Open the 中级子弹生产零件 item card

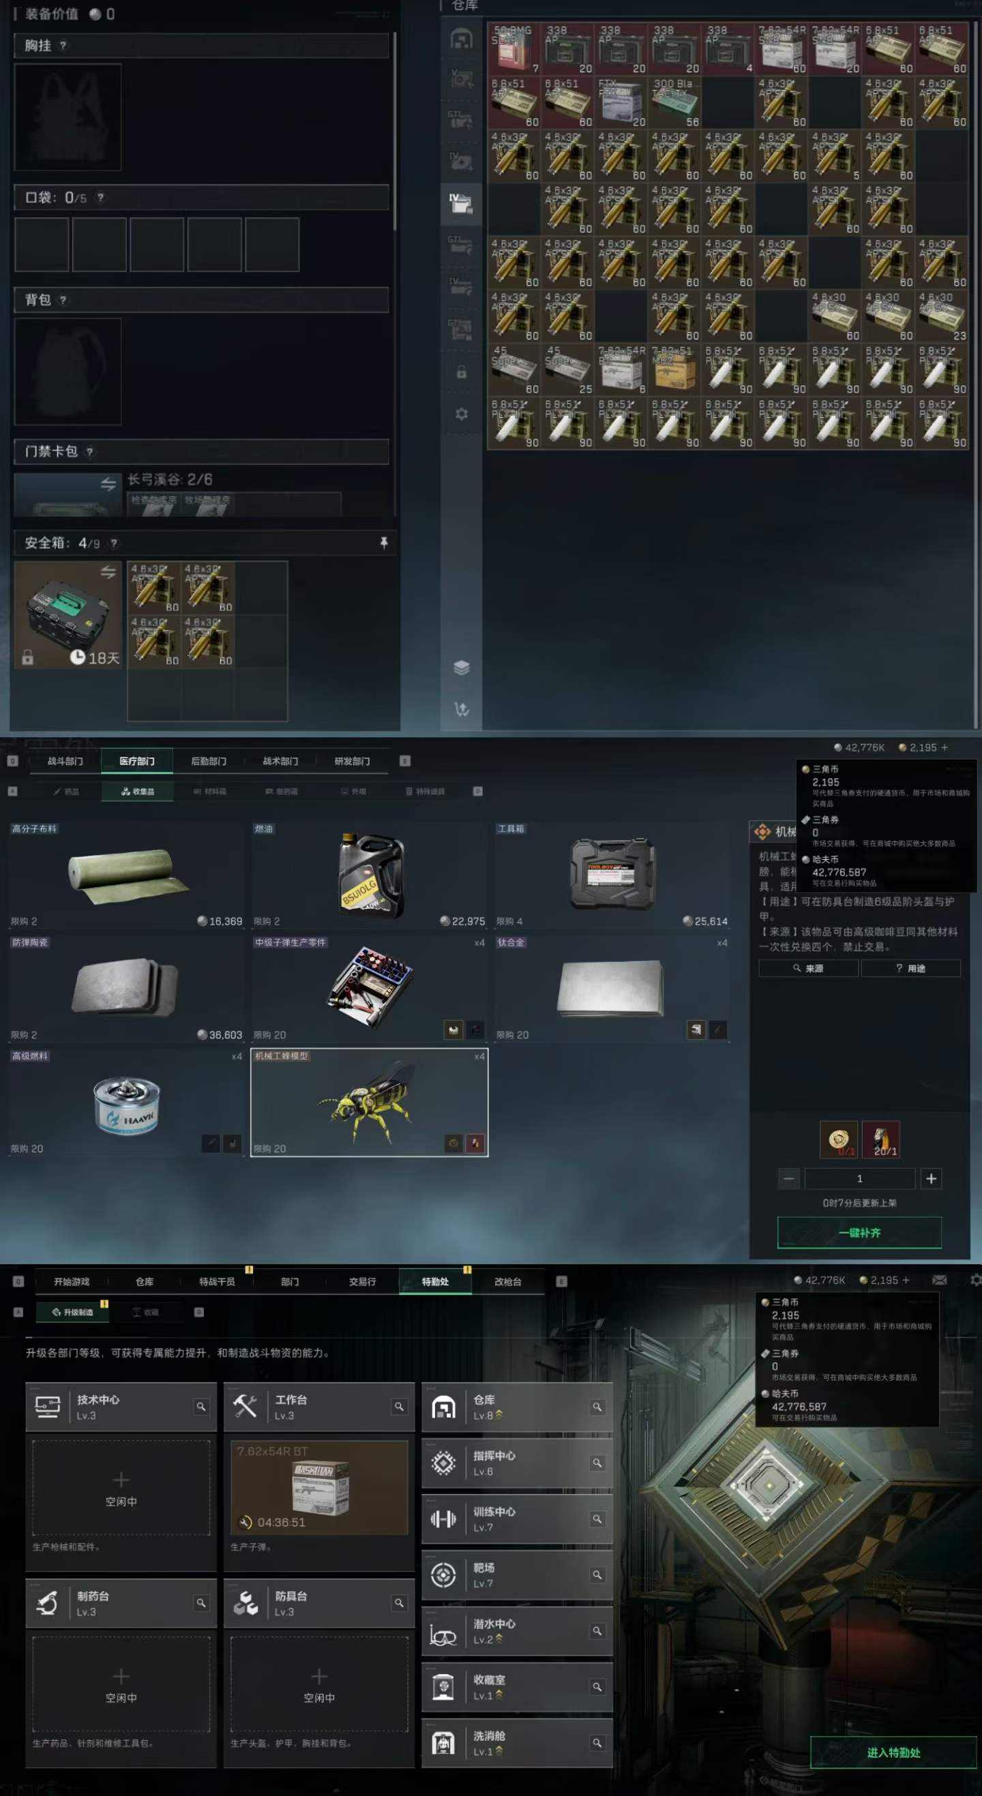[x=369, y=989]
